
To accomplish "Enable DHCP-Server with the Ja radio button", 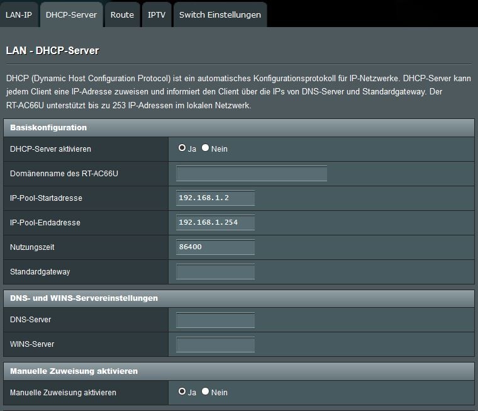I will pos(182,148).
